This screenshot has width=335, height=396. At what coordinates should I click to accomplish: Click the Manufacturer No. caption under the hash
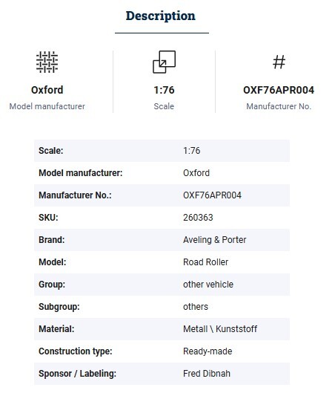coord(279,106)
